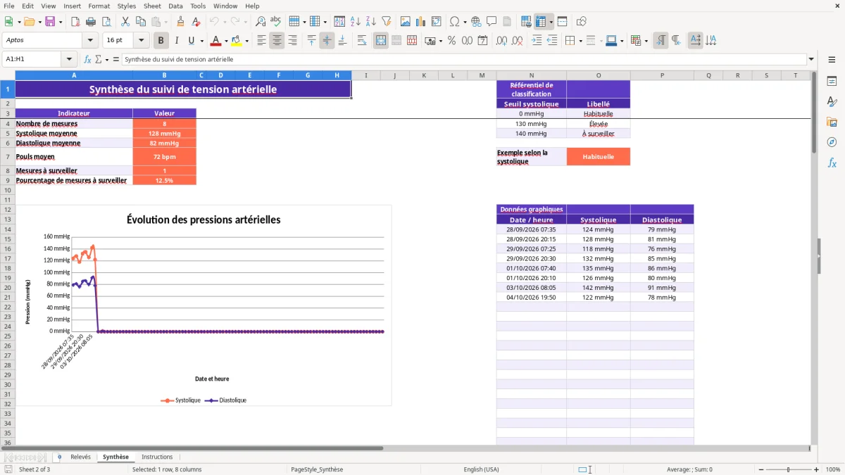
Task: Click the Format as Date icon
Action: (x=482, y=41)
